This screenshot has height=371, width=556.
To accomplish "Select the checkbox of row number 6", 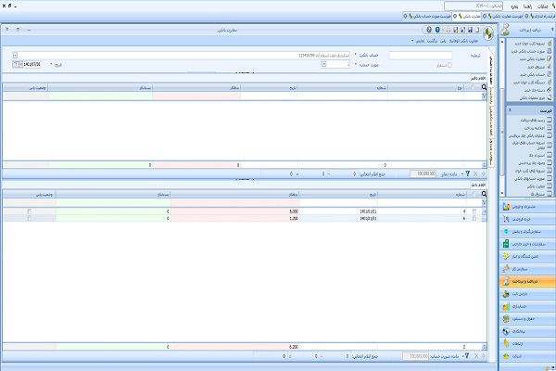I will (474, 218).
